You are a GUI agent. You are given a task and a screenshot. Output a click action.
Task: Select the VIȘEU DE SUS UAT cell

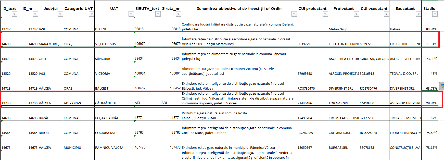coord(114,39)
